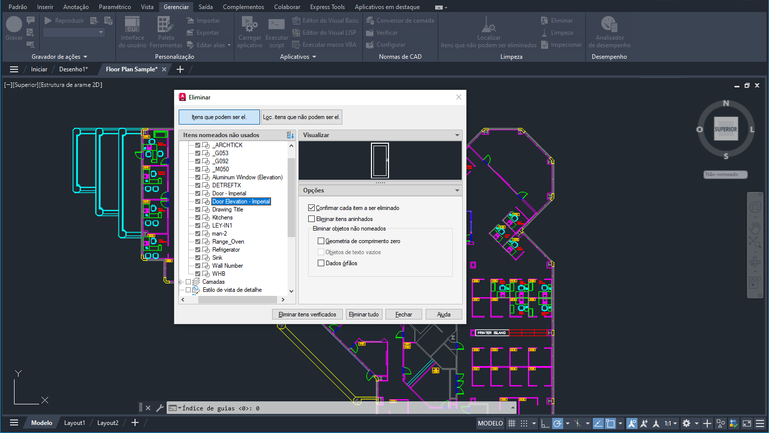The height and width of the screenshot is (433, 769).
Task: Check the Dados órfãos option
Action: [321, 263]
